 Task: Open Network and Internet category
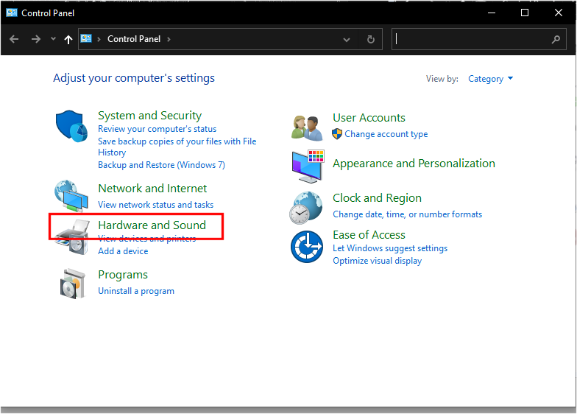tap(152, 189)
